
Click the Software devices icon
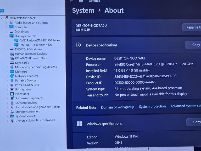(x=12, y=103)
